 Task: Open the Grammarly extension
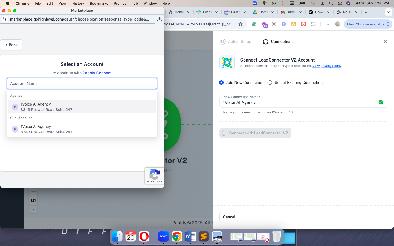(x=254, y=24)
